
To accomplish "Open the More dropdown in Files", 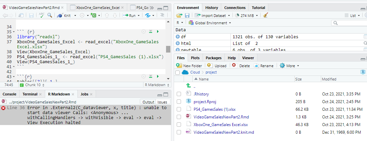I will coord(290,66).
